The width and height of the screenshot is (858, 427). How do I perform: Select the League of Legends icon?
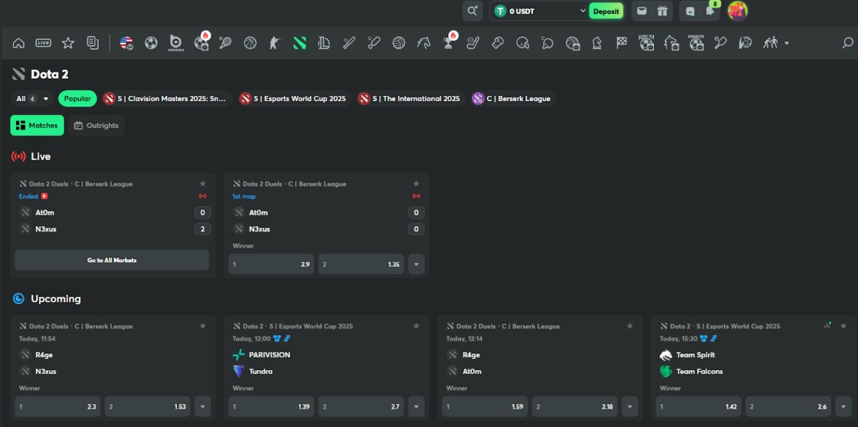tap(324, 43)
